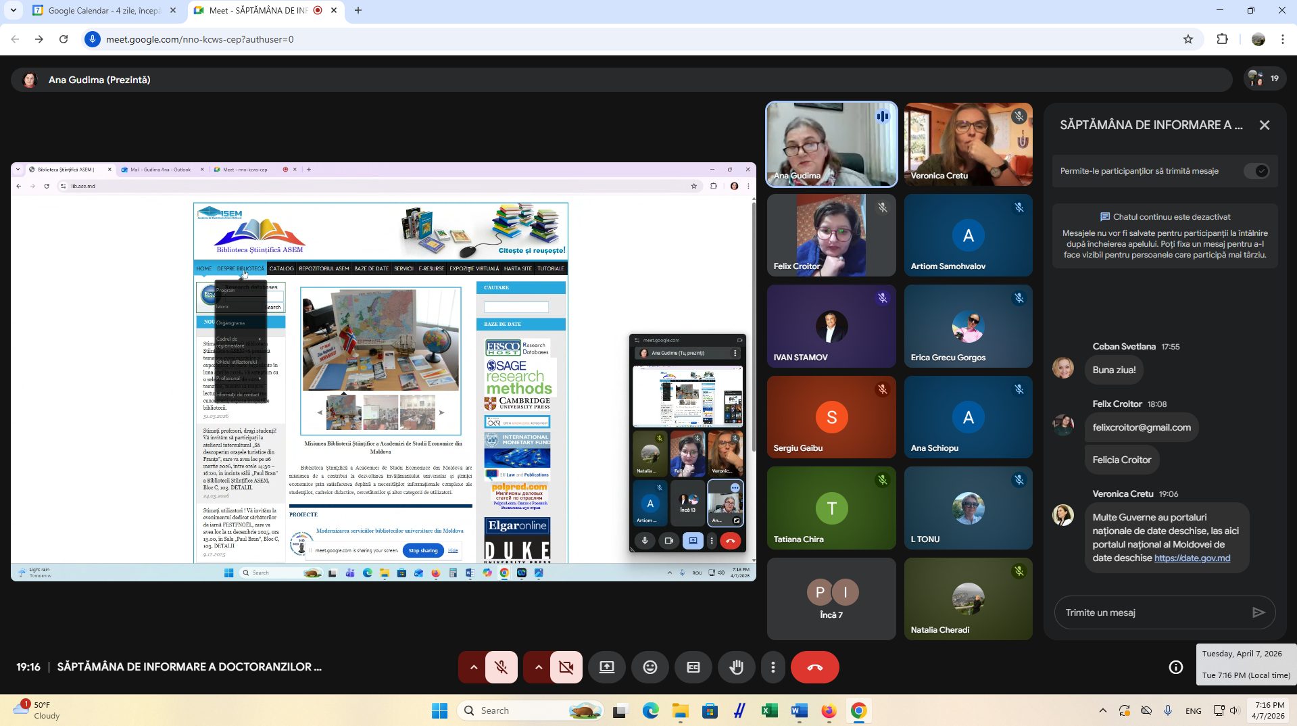Click the present screen share button
This screenshot has height=726, width=1297.
coord(606,667)
